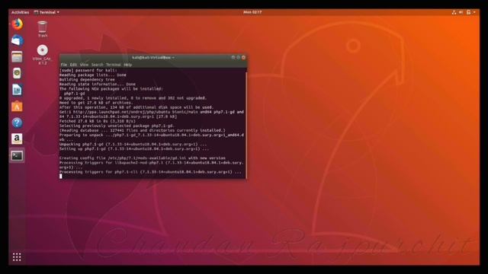Expand the system menu arrow in top bar
The height and width of the screenshot is (274, 488).
(474, 12)
